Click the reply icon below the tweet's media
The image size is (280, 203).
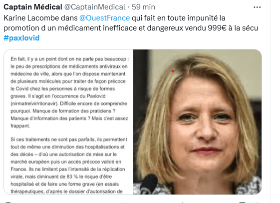(x=8, y=202)
